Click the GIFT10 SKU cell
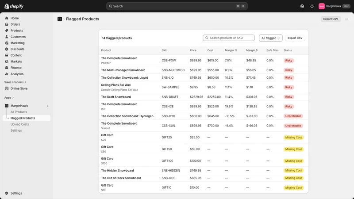Viewport: 354px width, 199px height. 166,188
